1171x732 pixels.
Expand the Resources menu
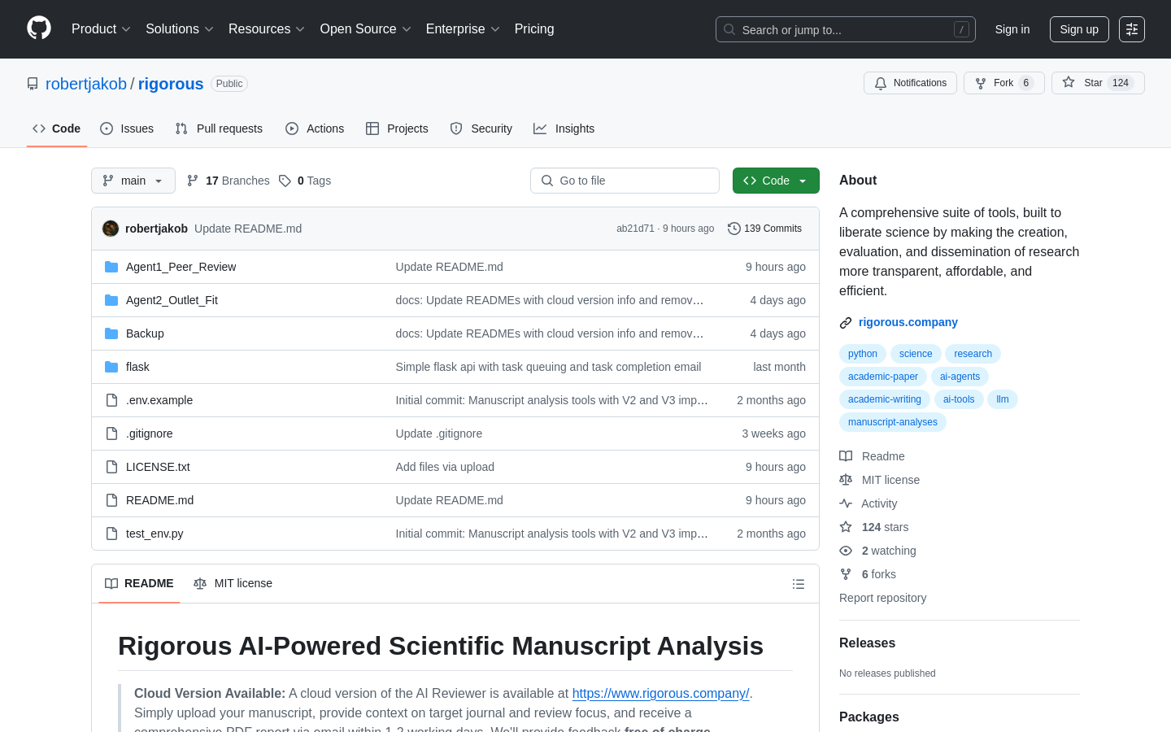tap(267, 29)
